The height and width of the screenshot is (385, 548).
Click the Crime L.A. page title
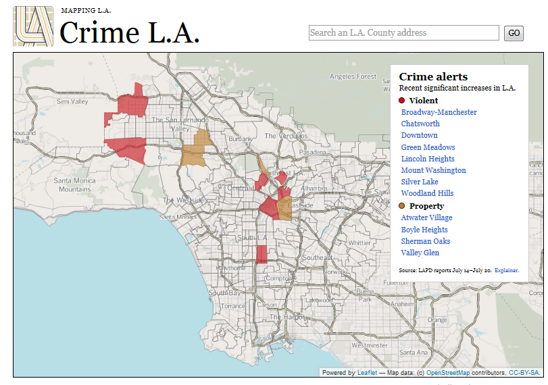(x=129, y=32)
